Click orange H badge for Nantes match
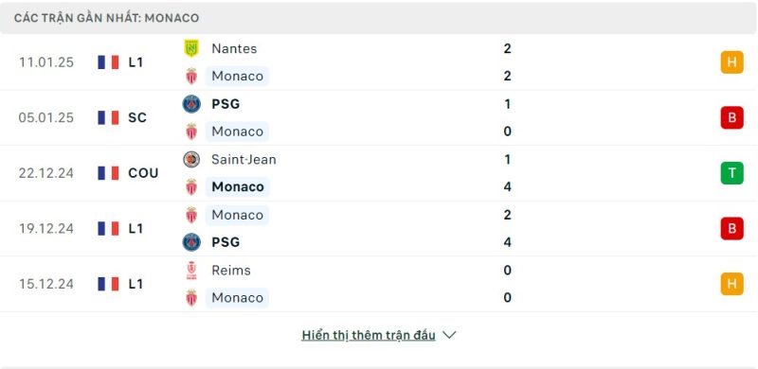The width and height of the screenshot is (758, 369). coord(731,62)
